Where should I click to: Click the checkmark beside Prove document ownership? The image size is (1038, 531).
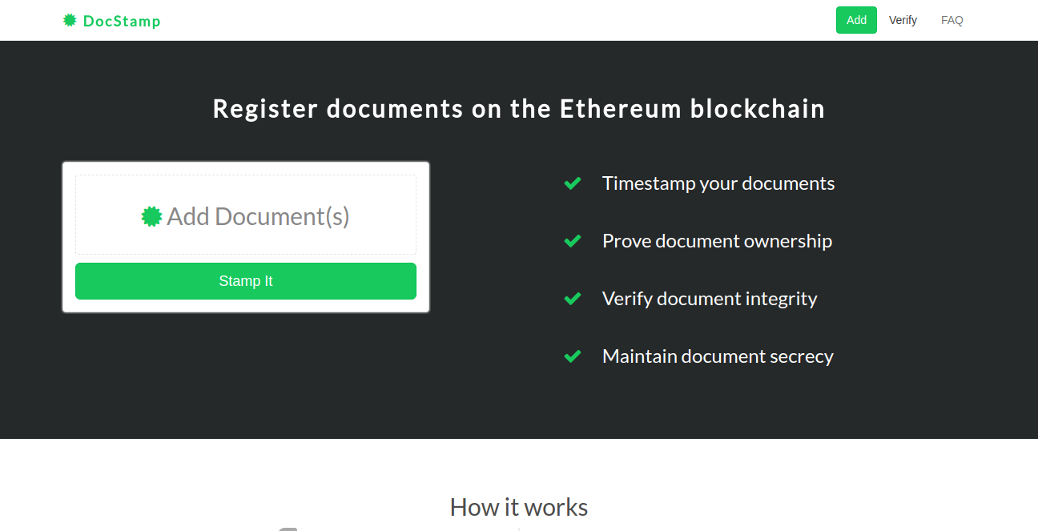[573, 241]
